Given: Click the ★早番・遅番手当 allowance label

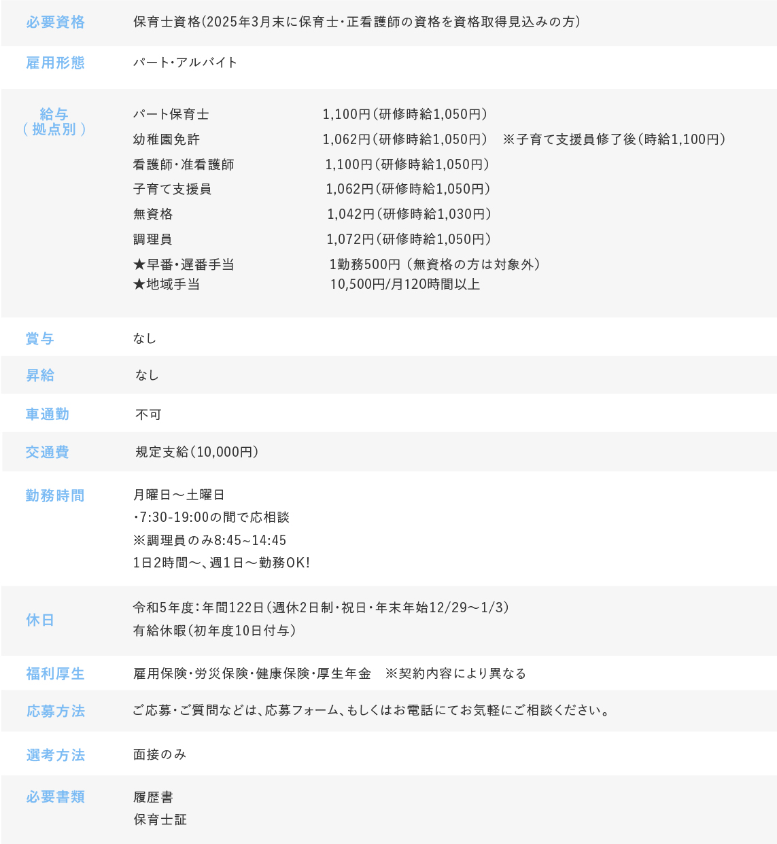Looking at the screenshot, I should [184, 264].
